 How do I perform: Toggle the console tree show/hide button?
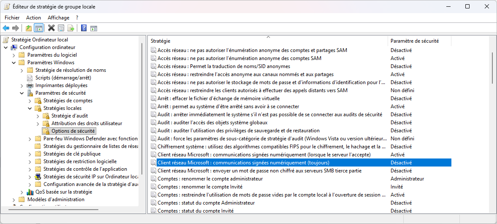[x=38, y=28]
